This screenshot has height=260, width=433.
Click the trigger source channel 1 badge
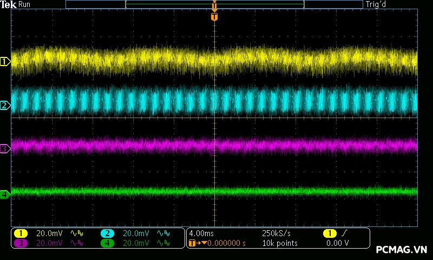point(329,233)
